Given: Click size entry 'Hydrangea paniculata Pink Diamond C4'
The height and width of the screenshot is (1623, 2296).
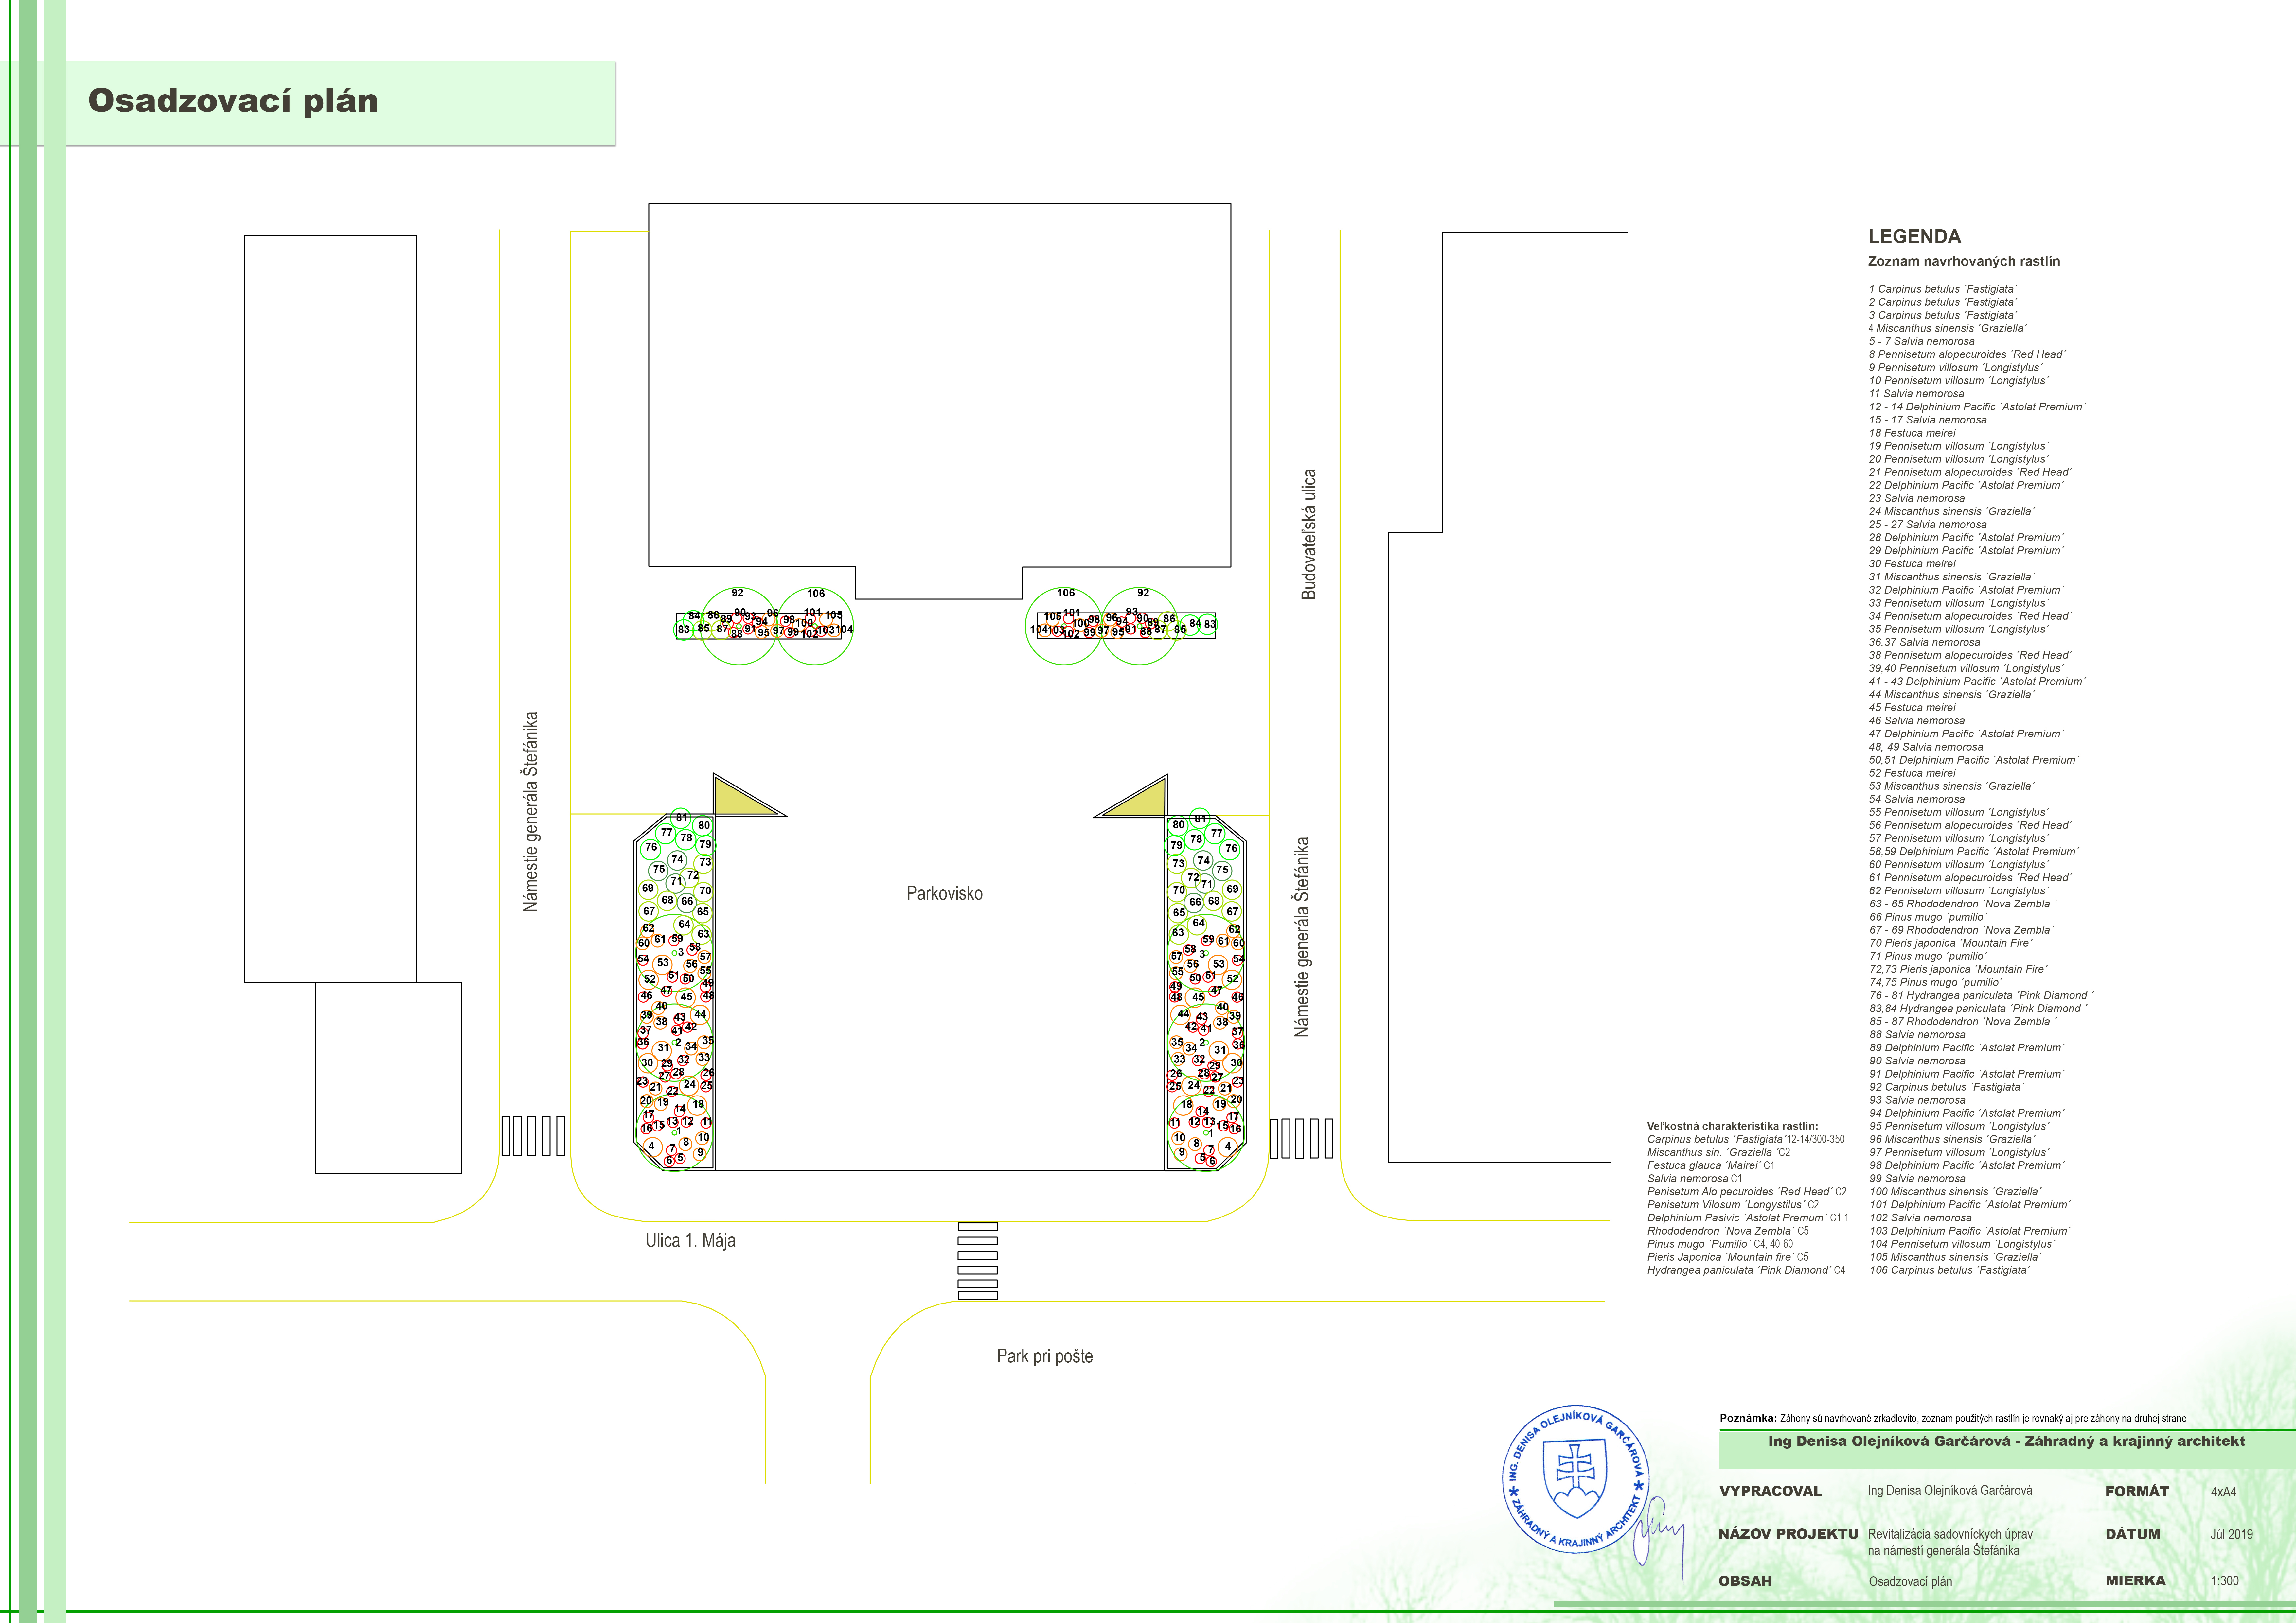Looking at the screenshot, I should coord(1746,1270).
